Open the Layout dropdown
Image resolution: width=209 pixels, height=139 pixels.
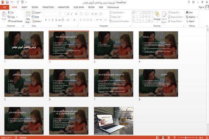tap(37, 13)
